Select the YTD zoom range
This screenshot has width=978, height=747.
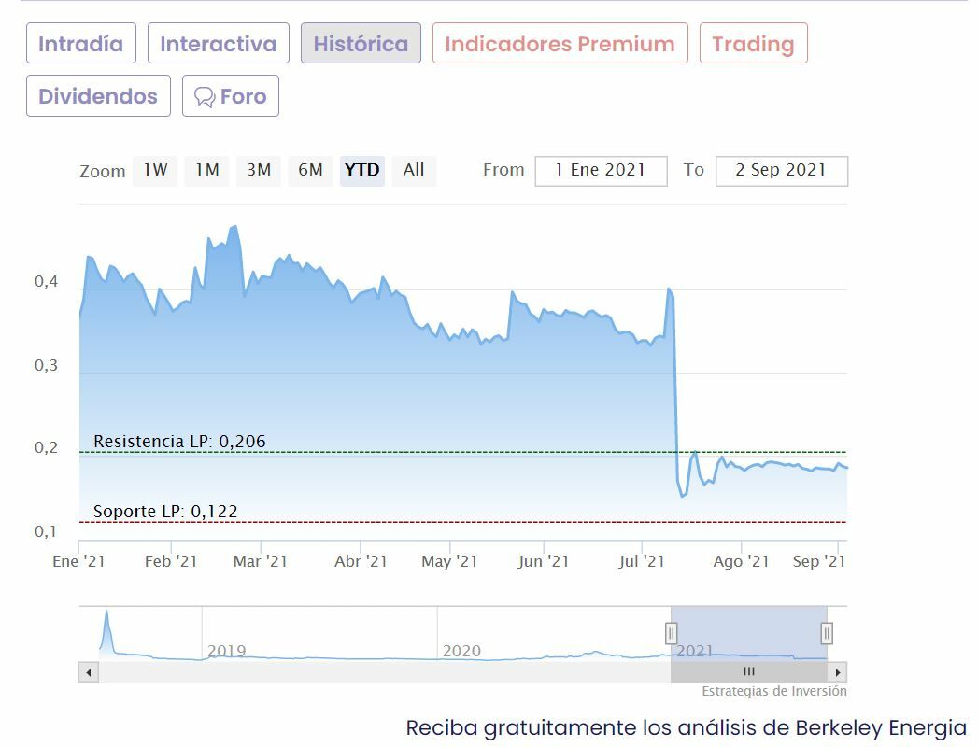(x=361, y=170)
